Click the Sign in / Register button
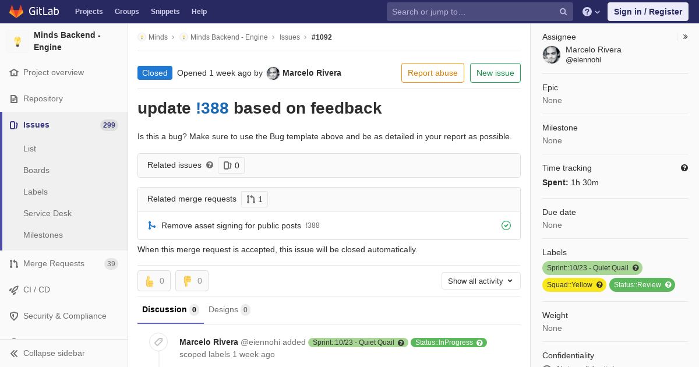 [648, 12]
